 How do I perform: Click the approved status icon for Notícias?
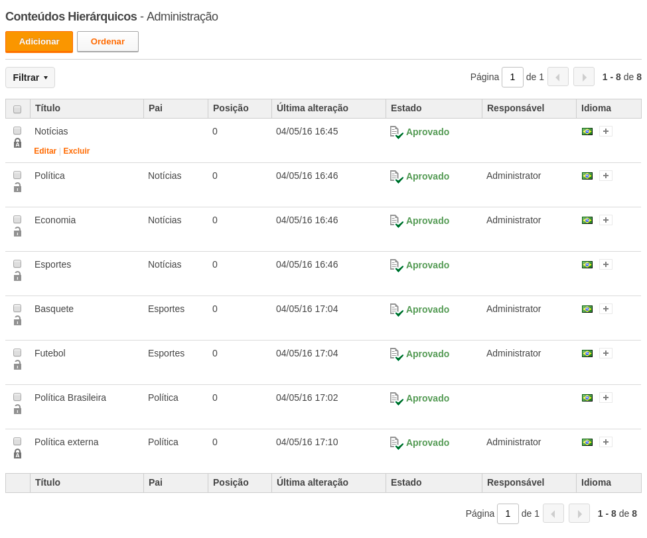tap(397, 133)
